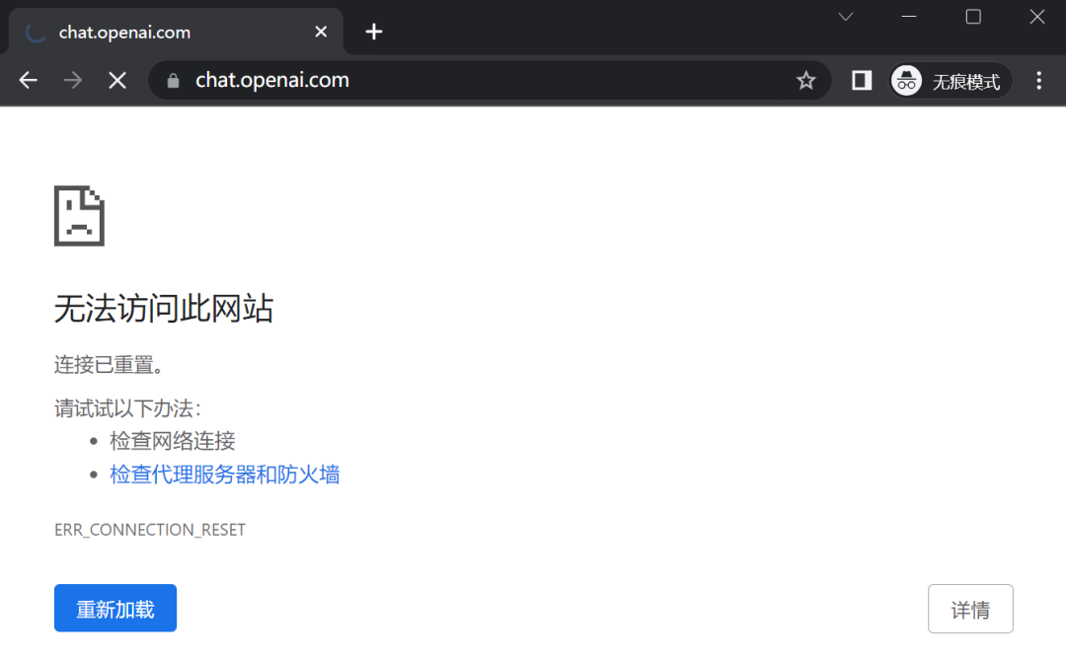The width and height of the screenshot is (1066, 659).
Task: Open the incognito 无痕模式 profile button
Action: click(951, 81)
